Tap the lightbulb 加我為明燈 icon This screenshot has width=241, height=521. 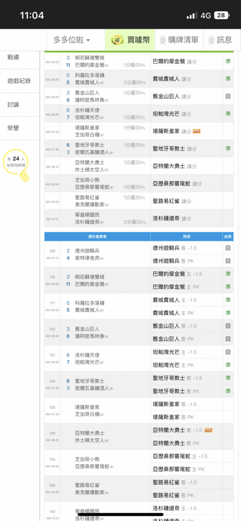[16, 166]
